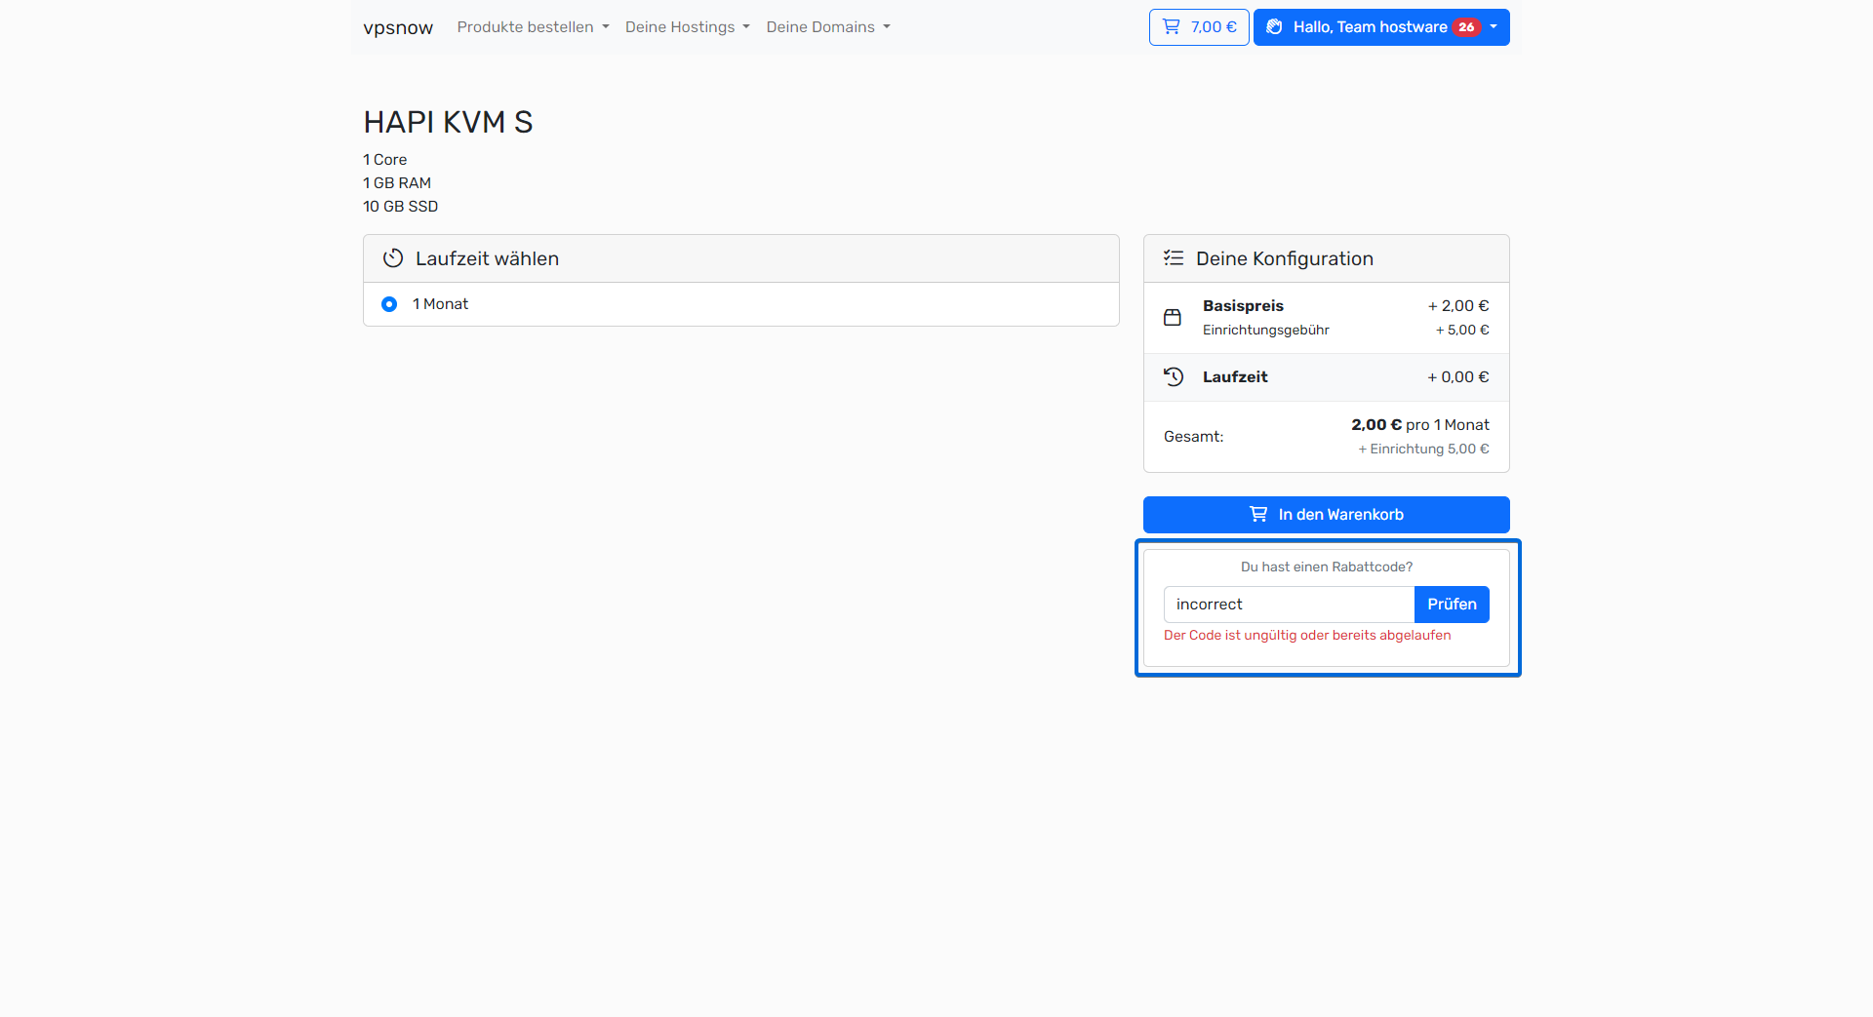Click the checklist icon next to Deine Konfiguration
Viewport: 1873px width, 1017px height.
pos(1174,258)
